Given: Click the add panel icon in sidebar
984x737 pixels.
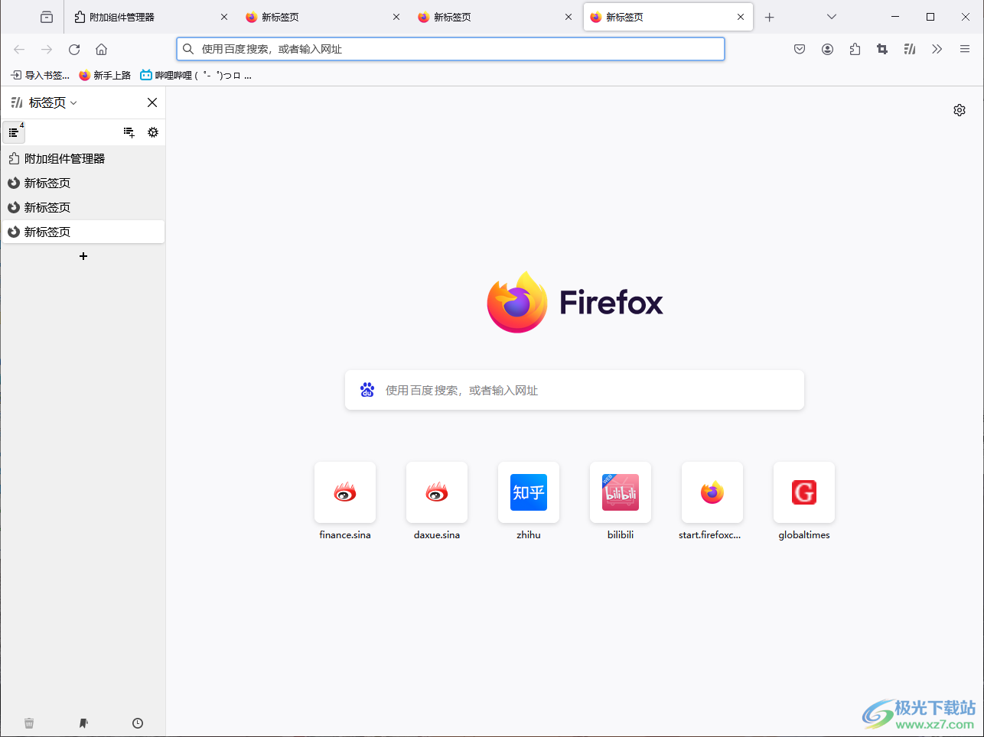Looking at the screenshot, I should pos(129,132).
